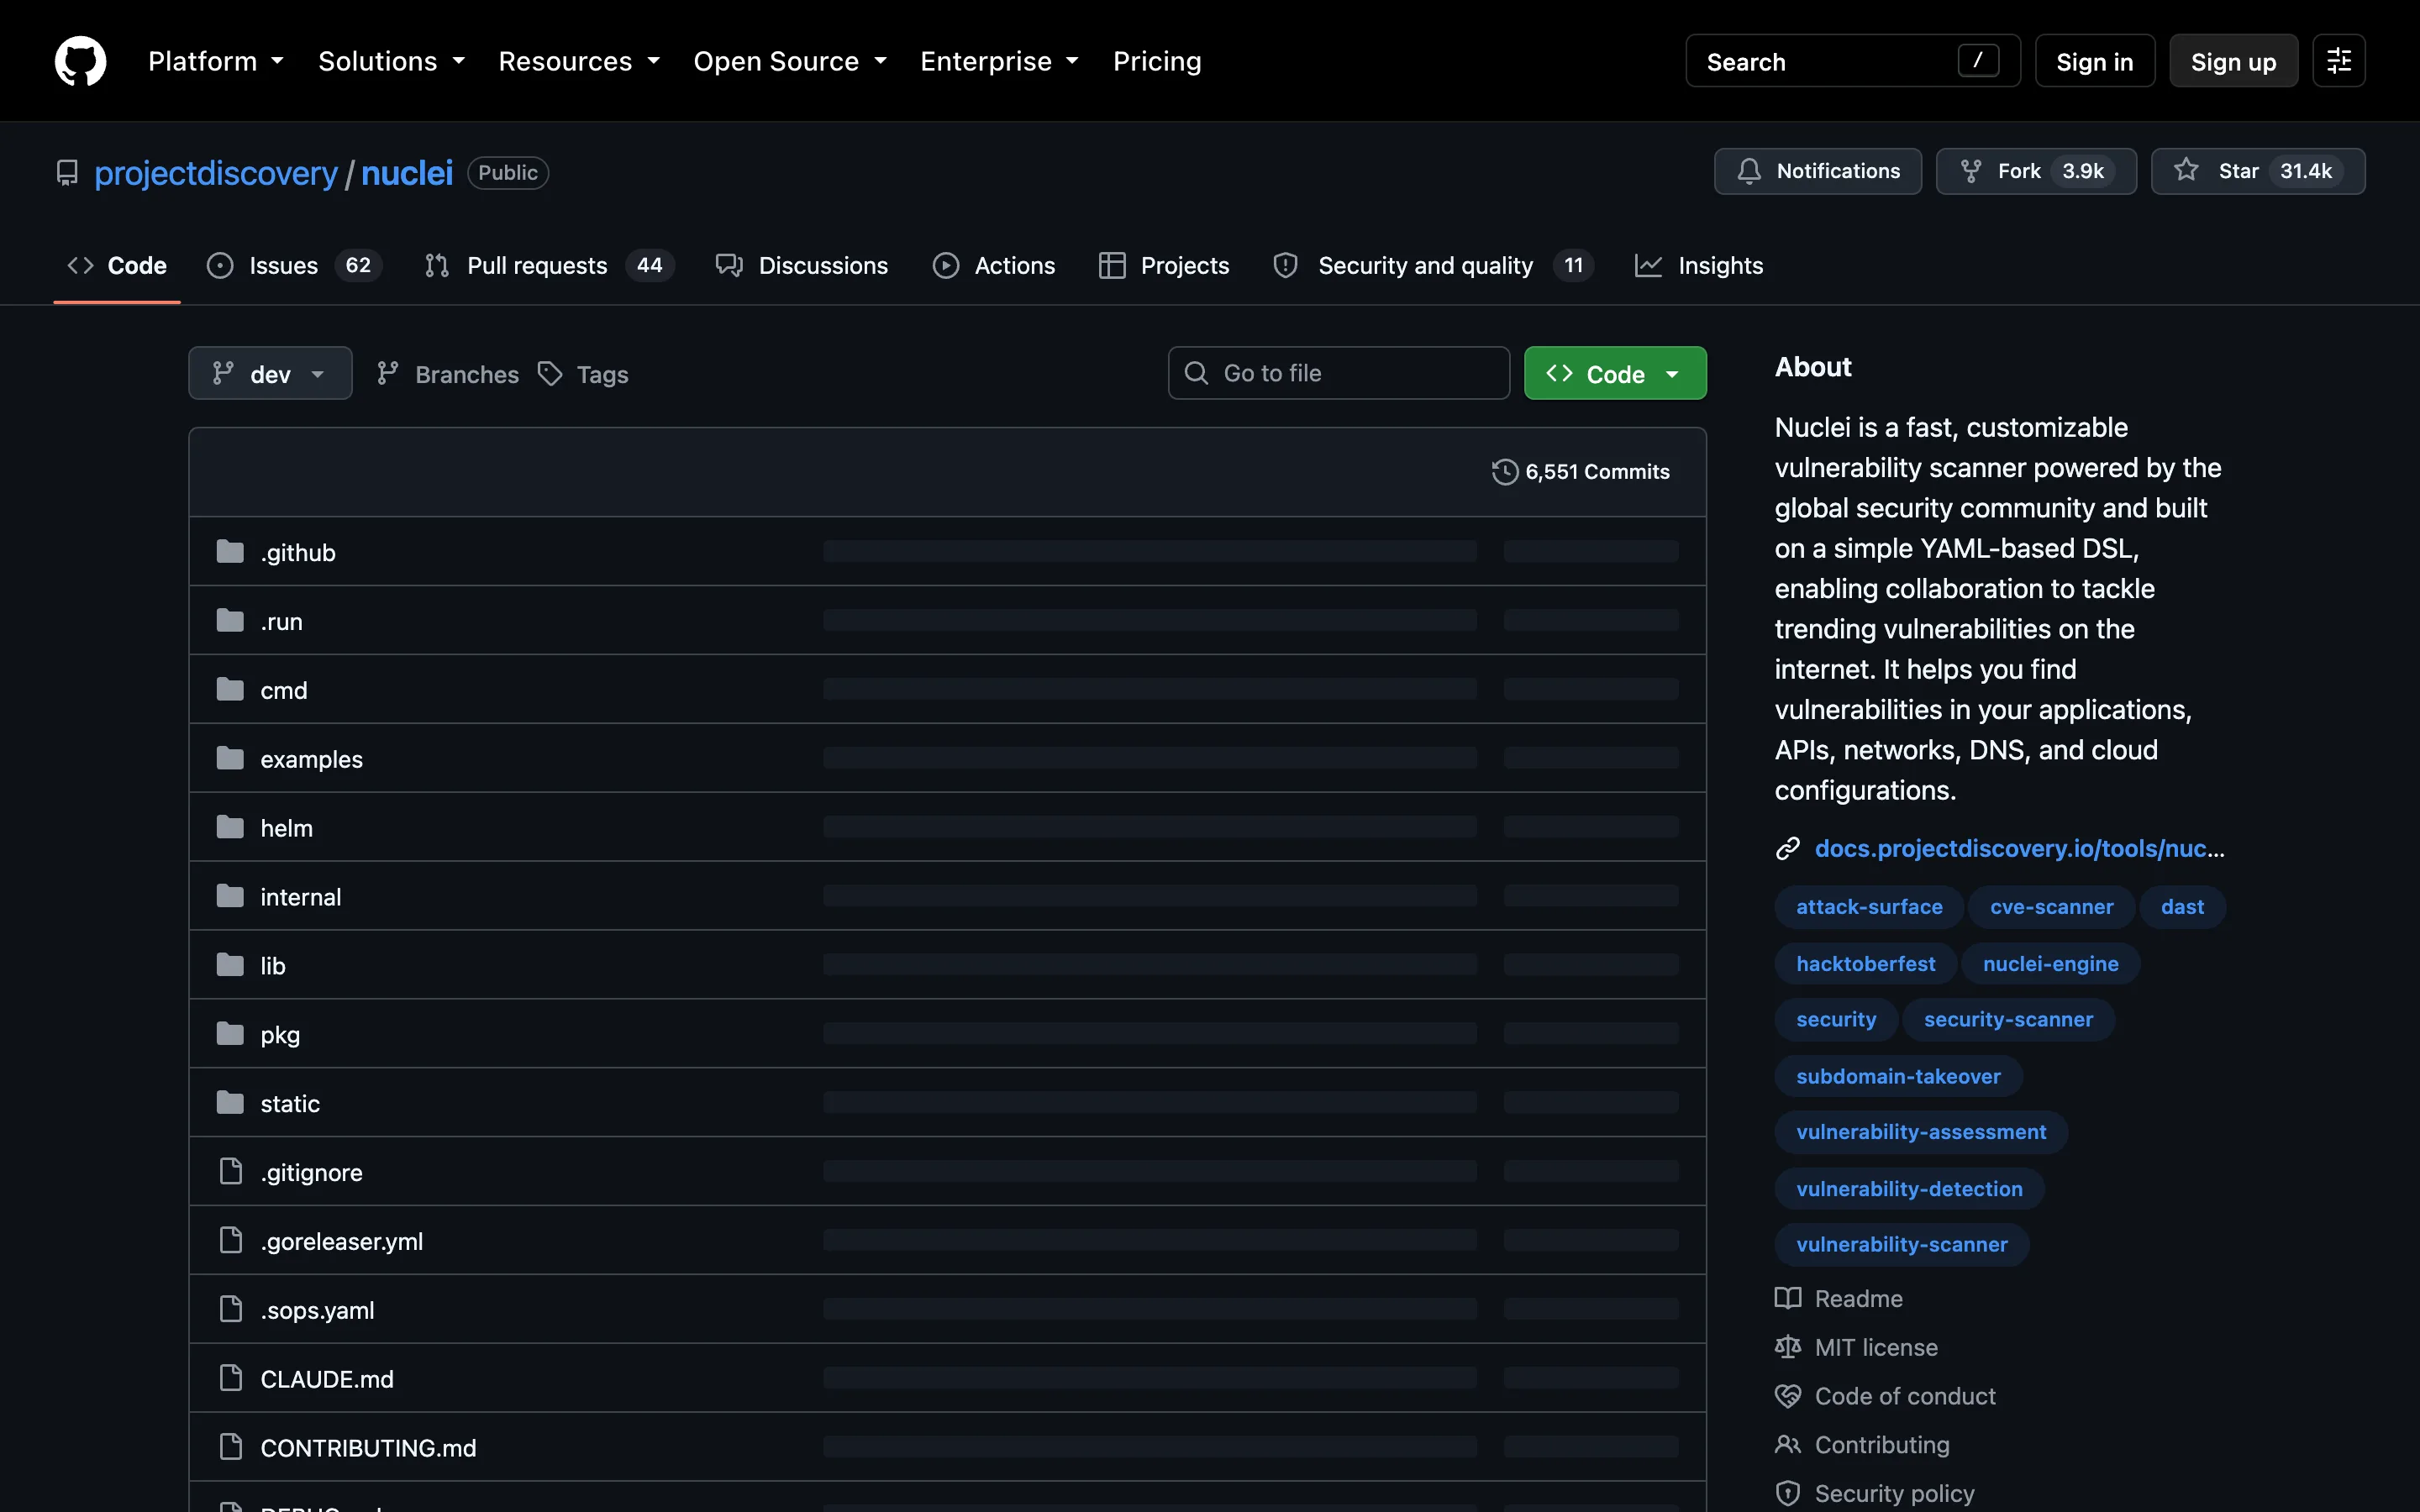Open the nuclei-engine topic
Viewport: 2420px width, 1512px height.
(x=2050, y=964)
